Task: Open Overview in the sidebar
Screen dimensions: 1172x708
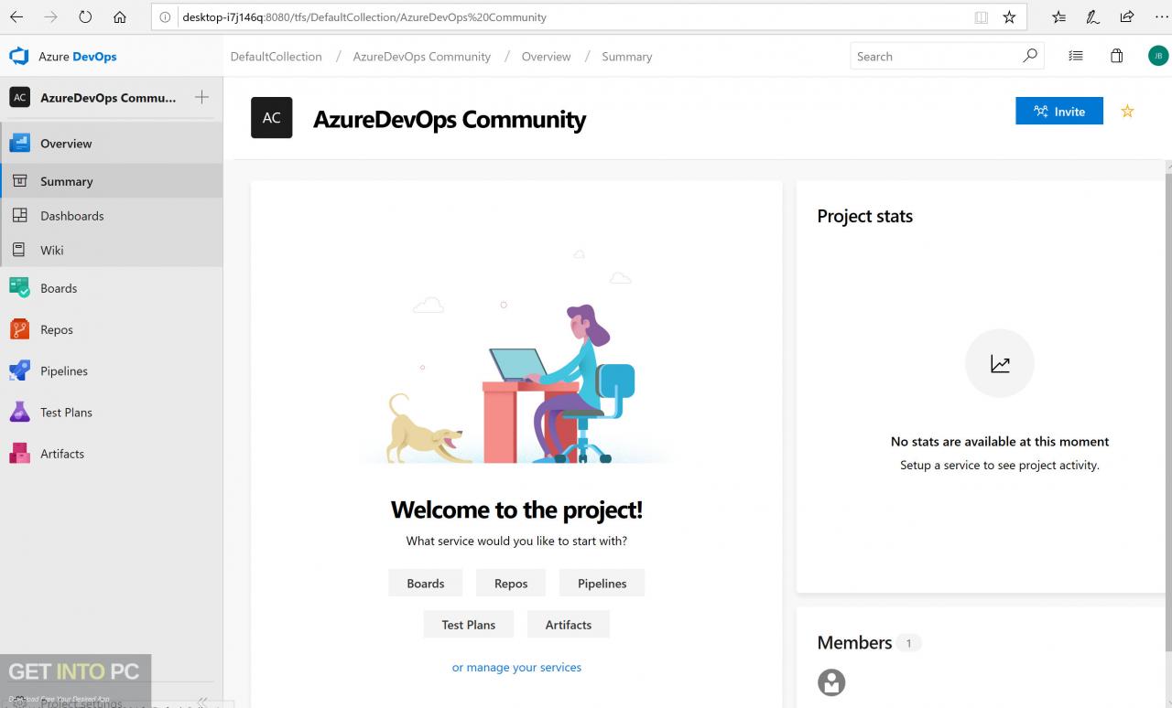Action: pos(111,144)
